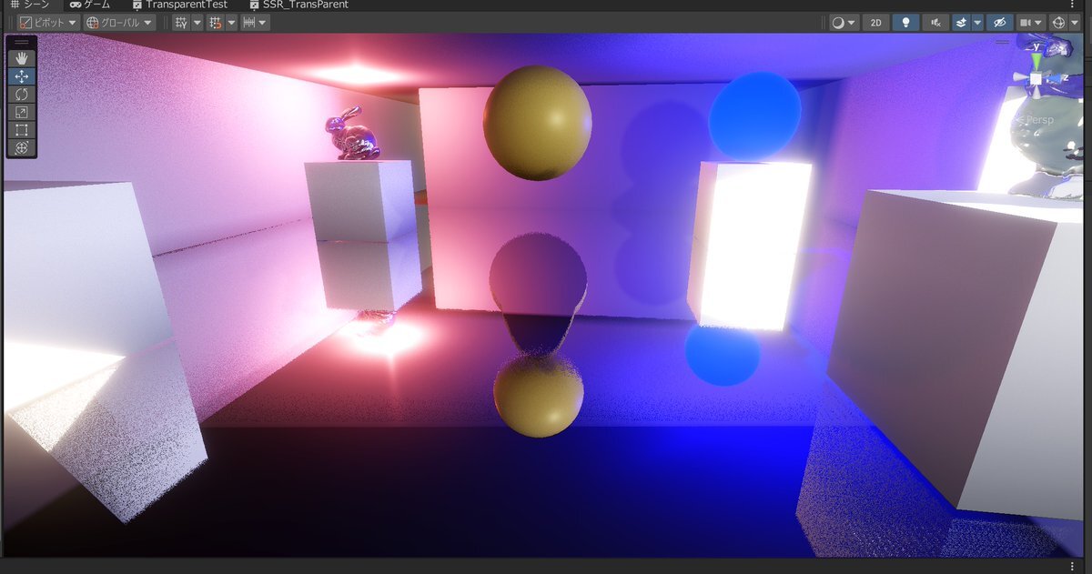Select the Move tool
This screenshot has width=1092, height=574.
(21, 76)
